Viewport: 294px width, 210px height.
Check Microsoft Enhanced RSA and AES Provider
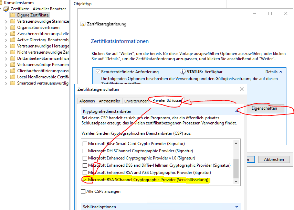click(85, 173)
